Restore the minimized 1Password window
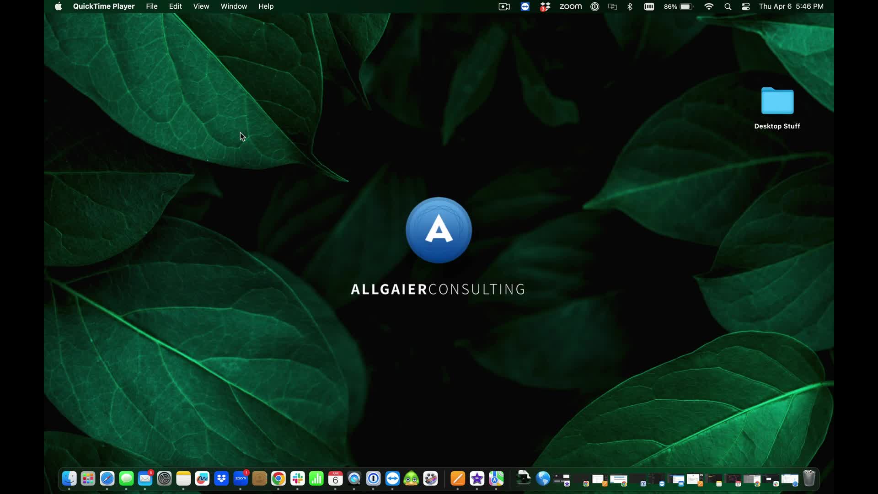 click(638, 479)
